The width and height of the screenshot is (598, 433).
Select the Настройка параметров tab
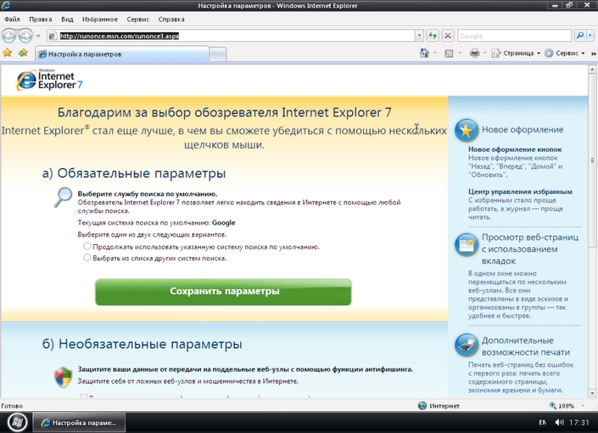[122, 54]
